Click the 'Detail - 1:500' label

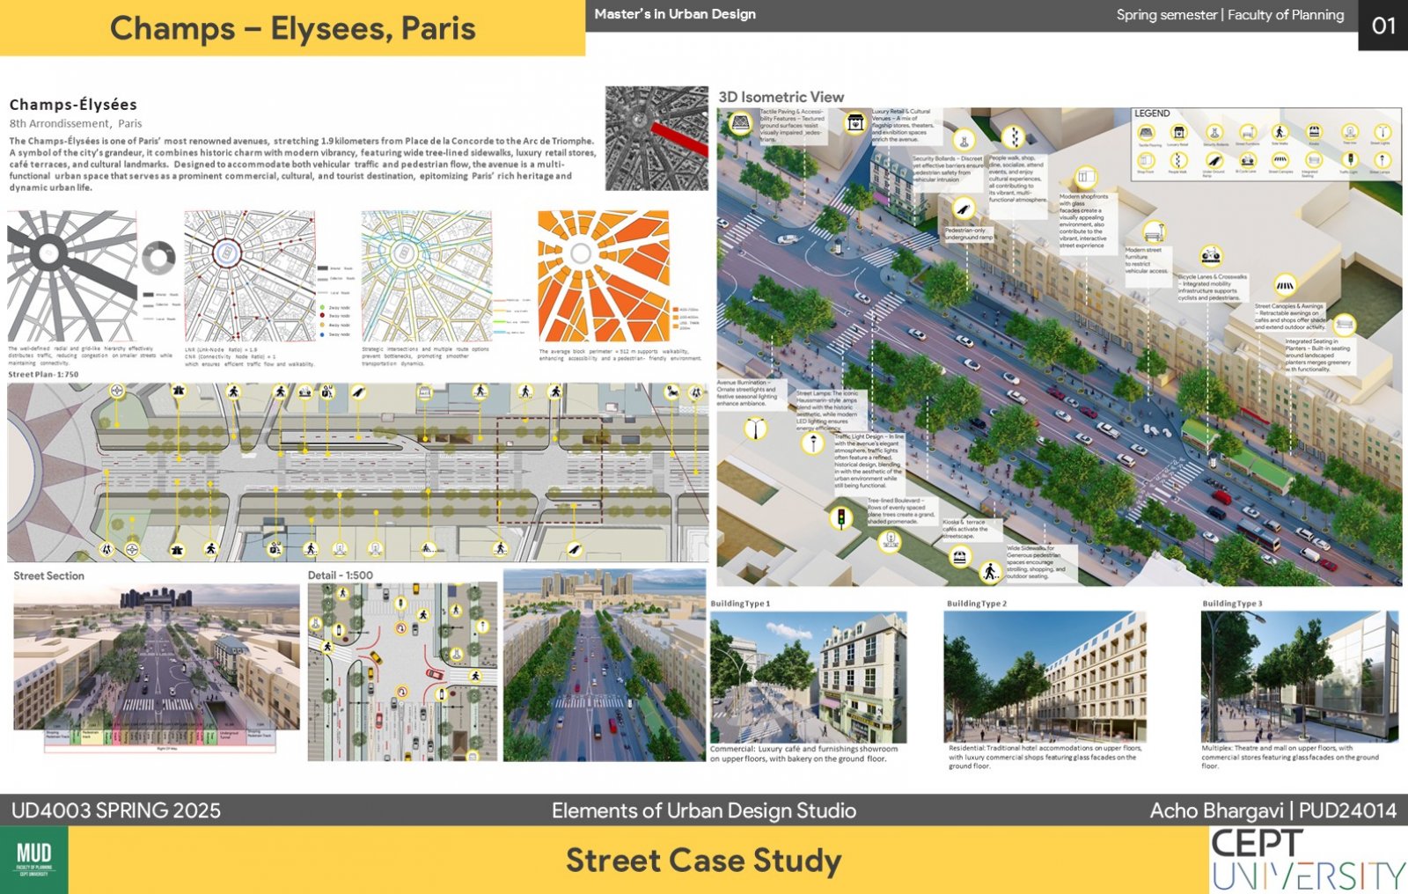(341, 575)
